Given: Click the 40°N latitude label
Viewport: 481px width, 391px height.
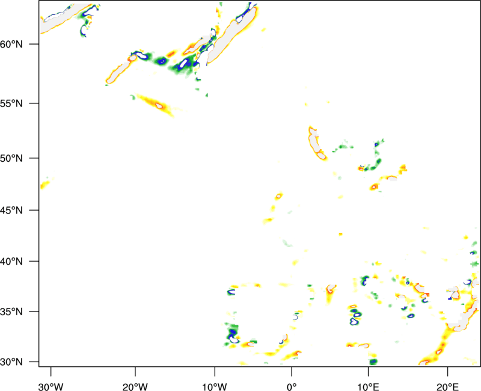Looking at the screenshot, I should pyautogui.click(x=11, y=262).
